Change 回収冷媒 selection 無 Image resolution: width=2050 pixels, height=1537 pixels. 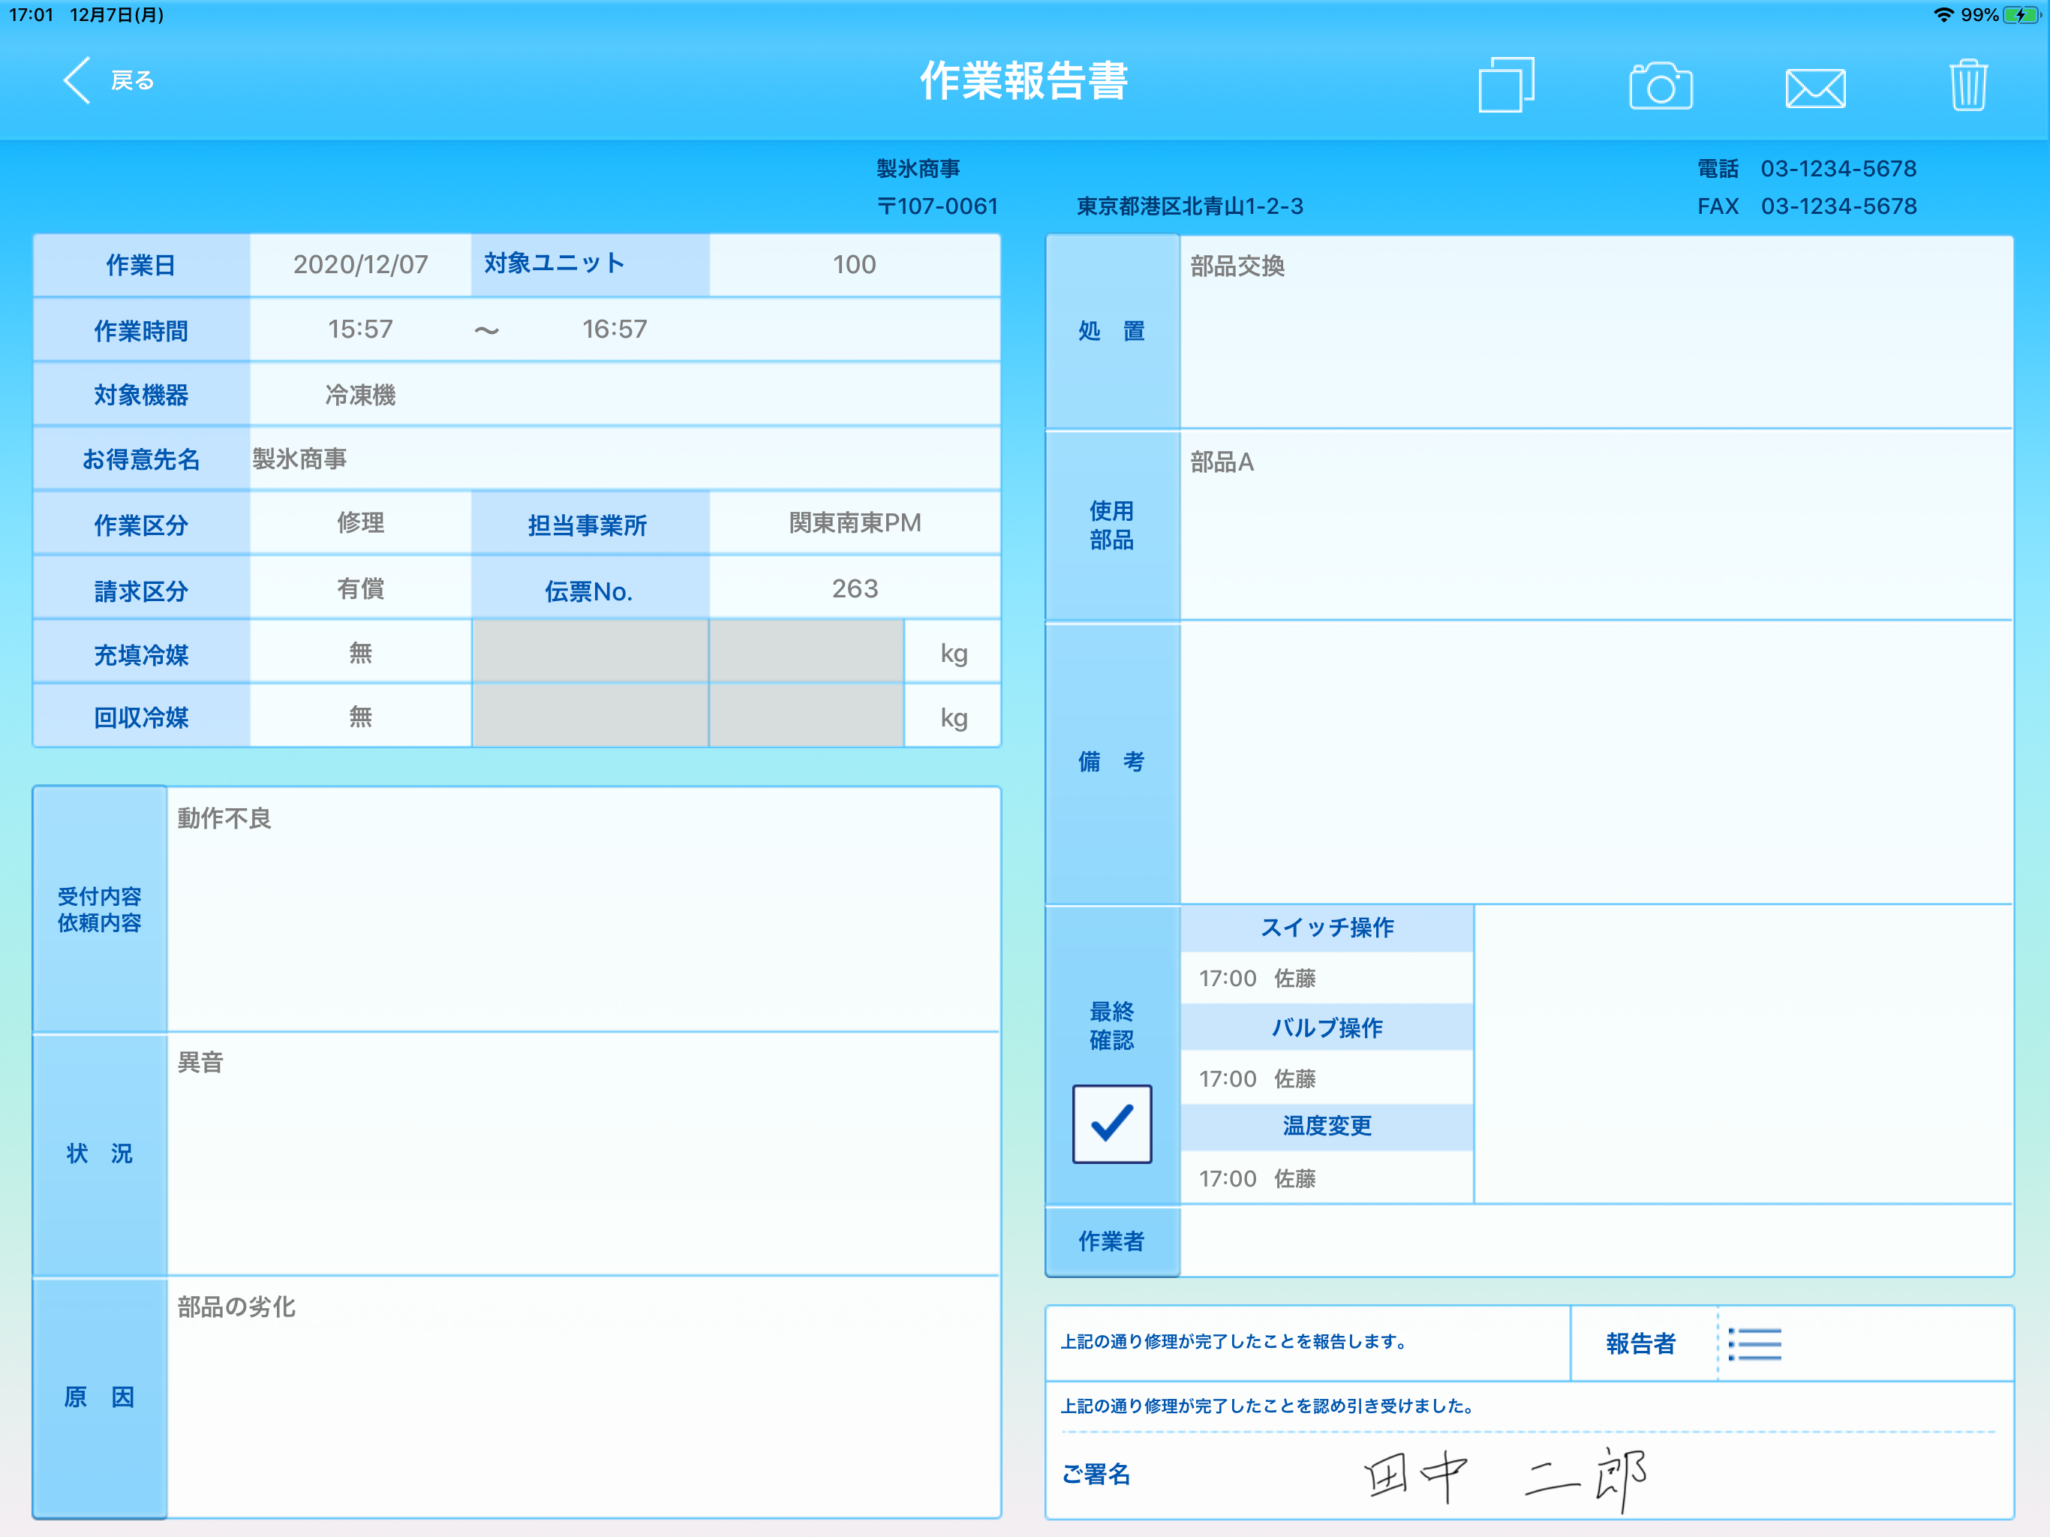click(x=360, y=717)
